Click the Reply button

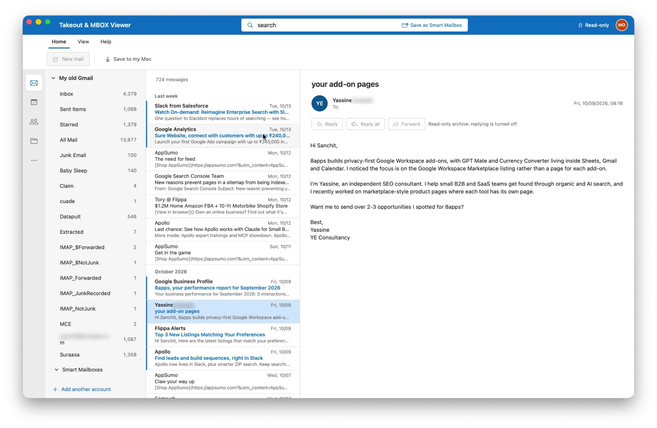327,124
